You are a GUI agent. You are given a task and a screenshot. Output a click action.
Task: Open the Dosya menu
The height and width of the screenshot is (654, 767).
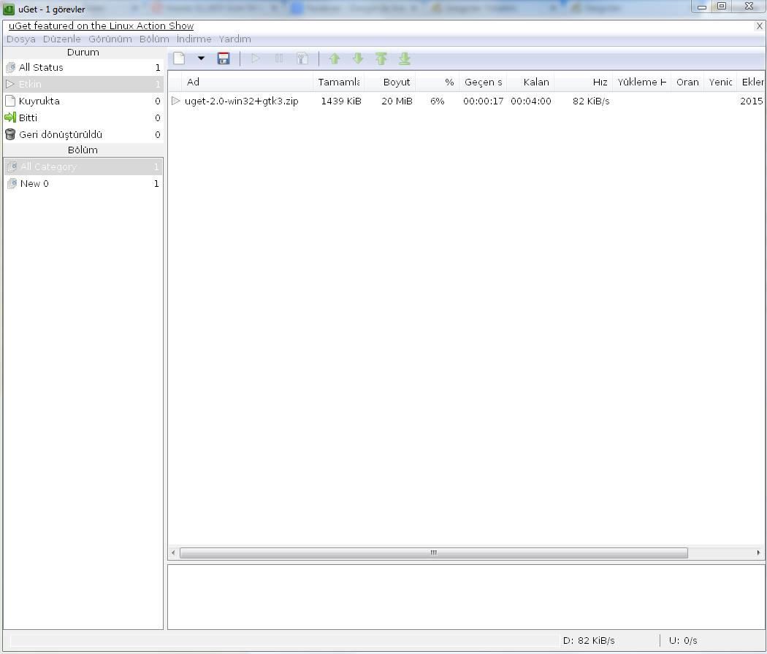pyautogui.click(x=20, y=39)
